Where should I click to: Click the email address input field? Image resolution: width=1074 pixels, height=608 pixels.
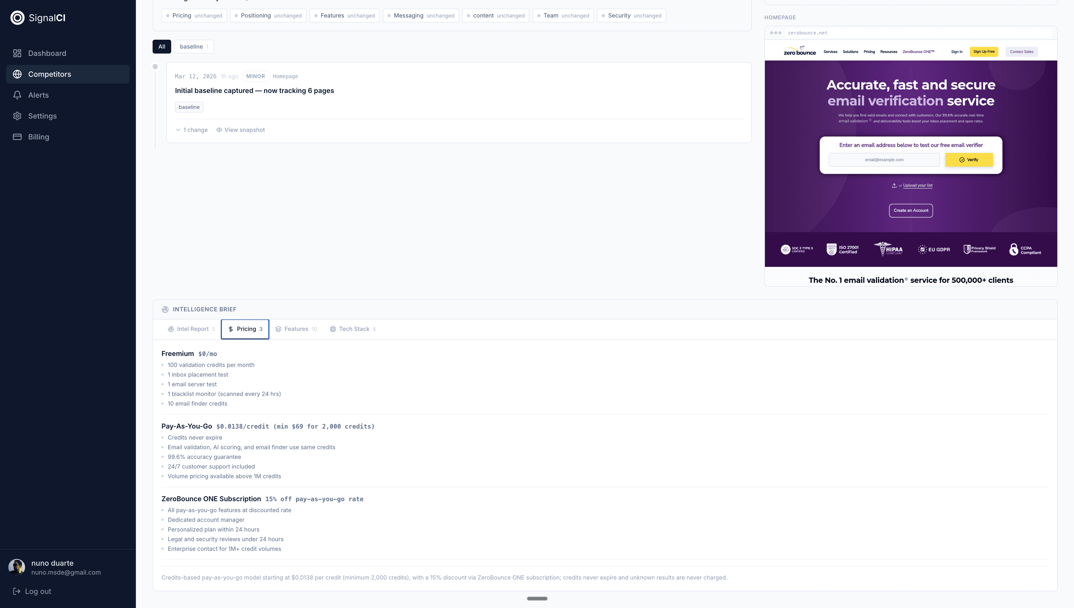click(x=884, y=160)
